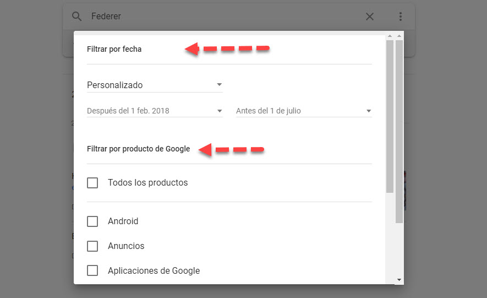Image resolution: width=487 pixels, height=298 pixels.
Task: Clear the Federer search with X icon
Action: coord(370,17)
